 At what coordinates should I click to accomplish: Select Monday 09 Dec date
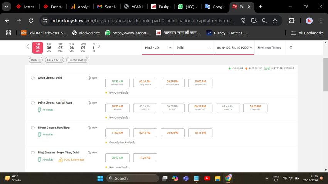pos(83,48)
